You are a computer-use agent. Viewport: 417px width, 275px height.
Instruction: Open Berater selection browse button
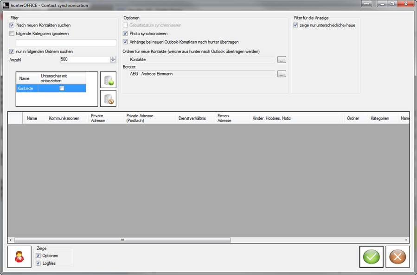pyautogui.click(x=282, y=74)
